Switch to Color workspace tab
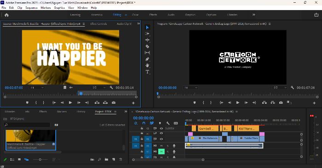The height and width of the screenshot is (168, 322). click(135, 15)
